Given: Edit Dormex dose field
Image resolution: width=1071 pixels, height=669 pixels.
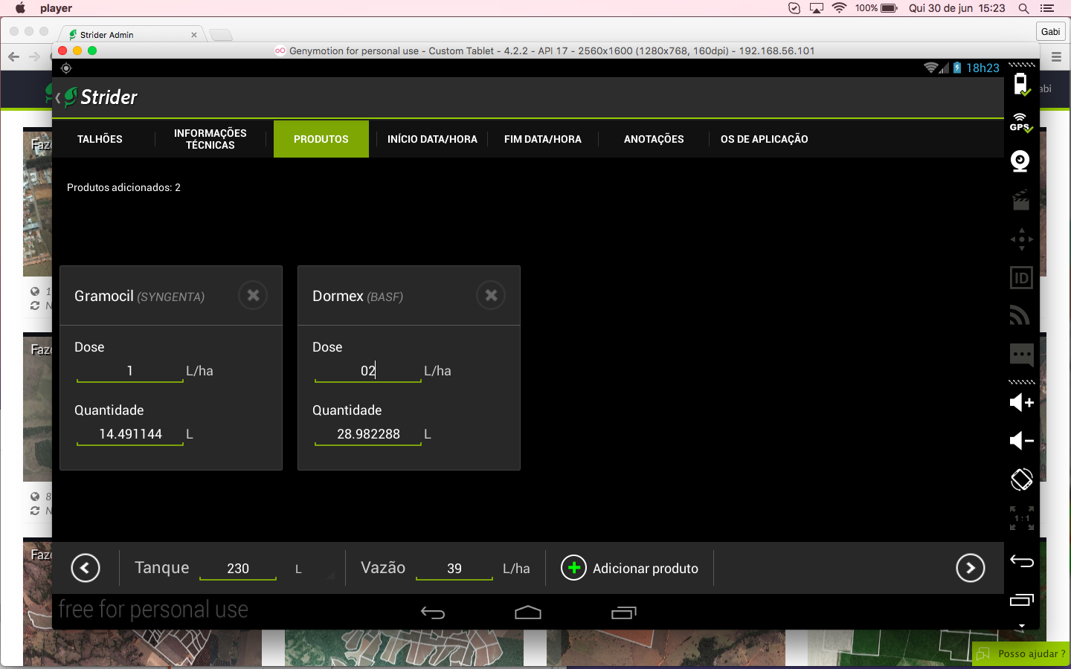Looking at the screenshot, I should point(368,371).
